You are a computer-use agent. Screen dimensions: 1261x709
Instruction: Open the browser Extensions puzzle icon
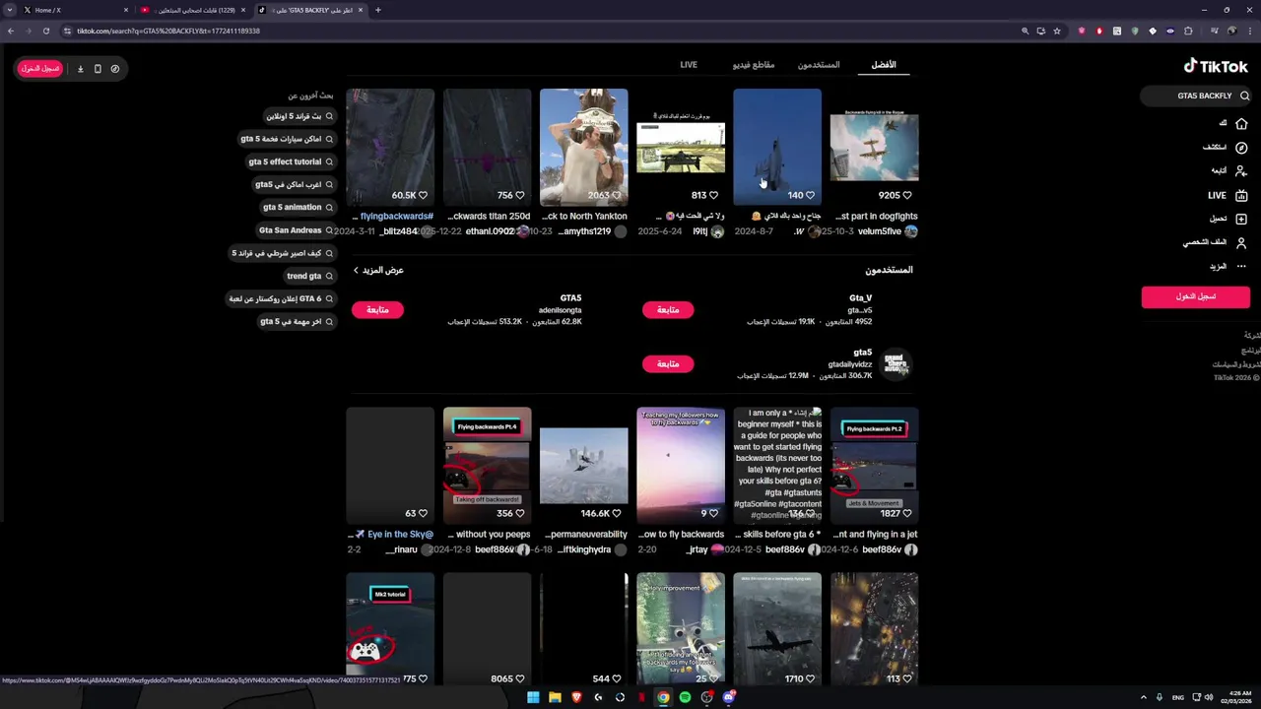(1188, 31)
